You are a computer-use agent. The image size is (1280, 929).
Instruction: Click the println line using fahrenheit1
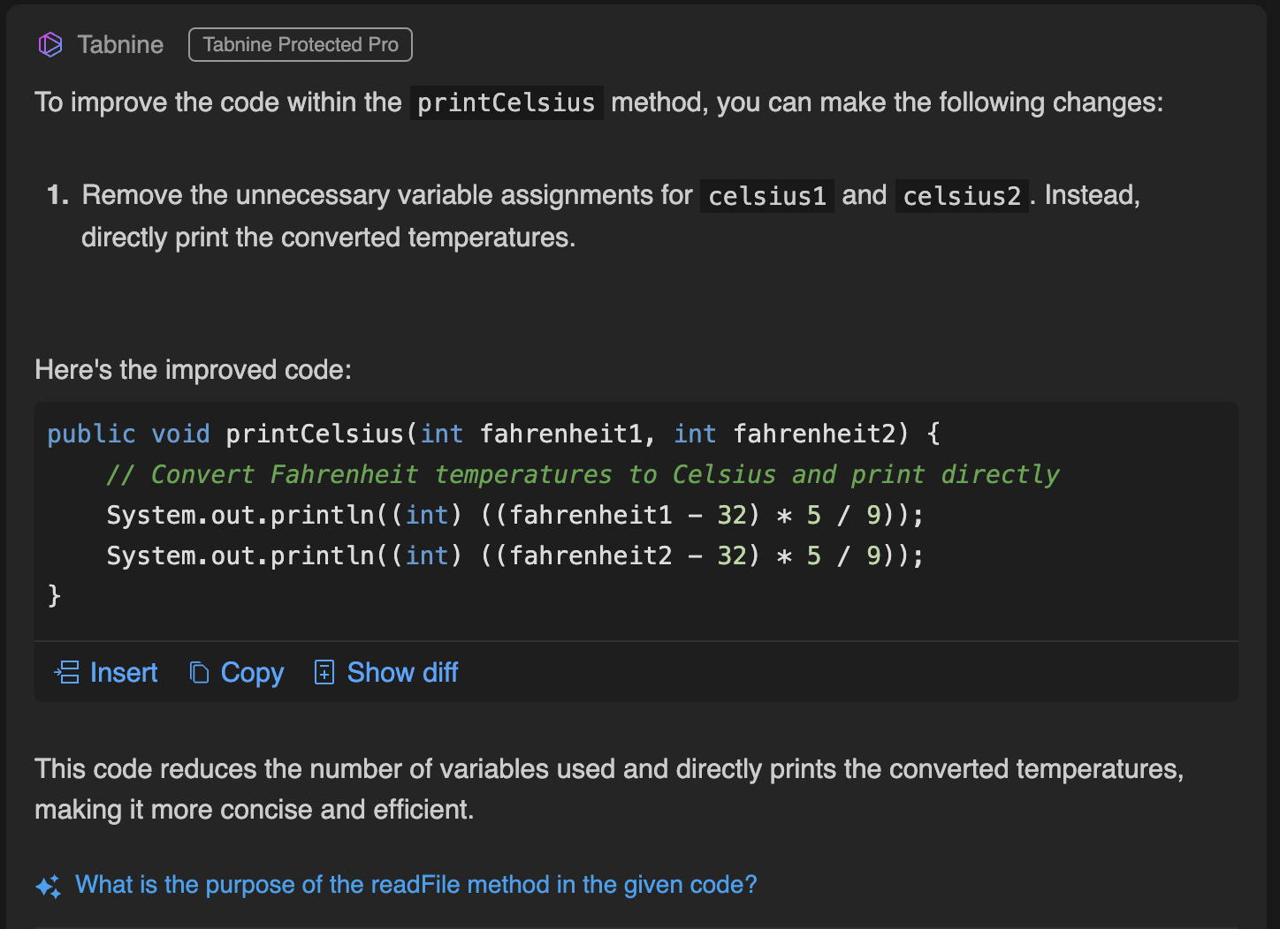coord(514,515)
